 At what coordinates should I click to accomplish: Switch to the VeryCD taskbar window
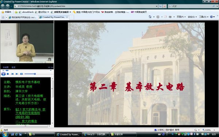click(96, 134)
